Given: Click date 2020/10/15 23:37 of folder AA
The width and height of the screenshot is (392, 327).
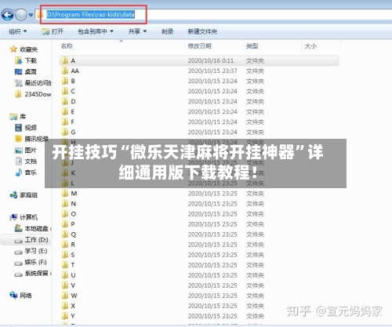Looking at the screenshot, I should pos(212,71).
